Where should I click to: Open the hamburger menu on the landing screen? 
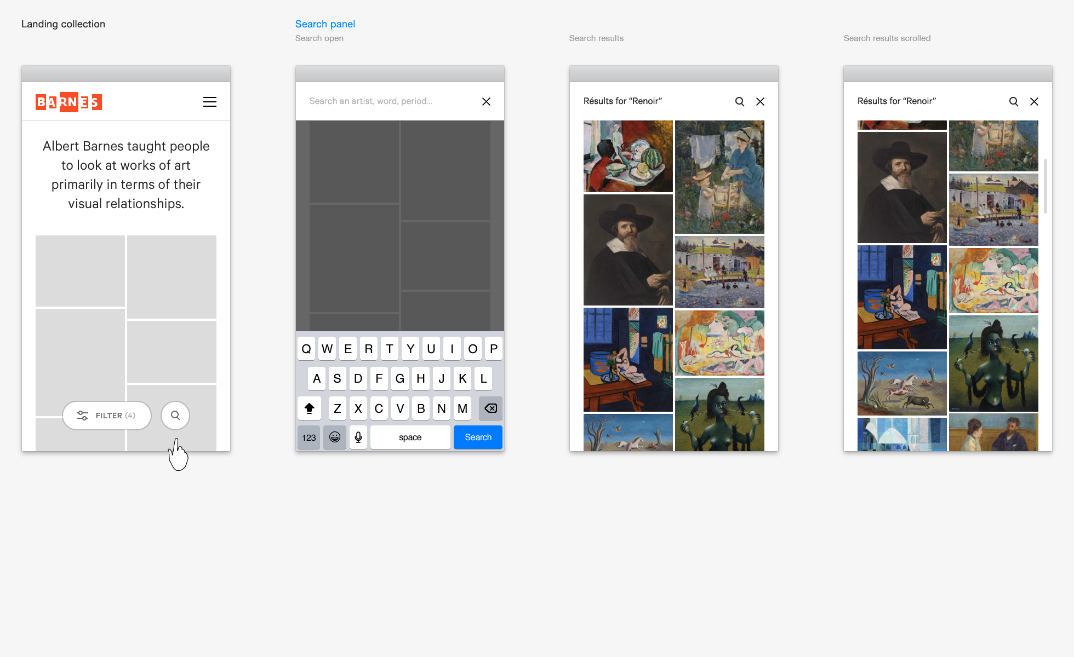coord(210,102)
